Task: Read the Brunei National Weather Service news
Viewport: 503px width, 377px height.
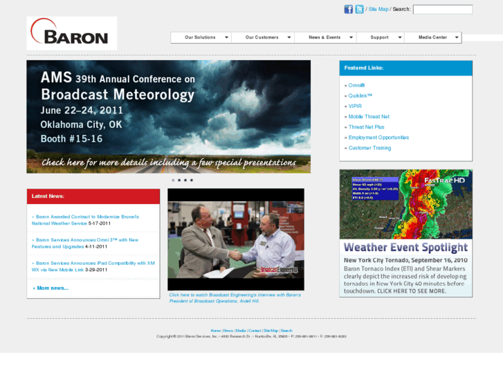Action: point(85,220)
